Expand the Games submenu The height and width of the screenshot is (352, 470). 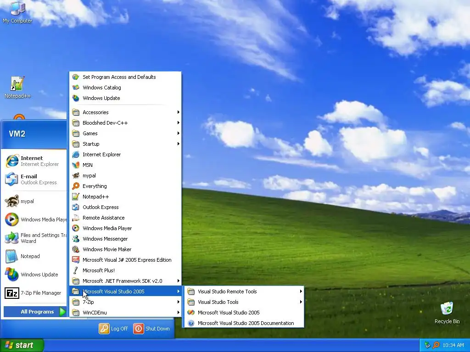pyautogui.click(x=125, y=133)
